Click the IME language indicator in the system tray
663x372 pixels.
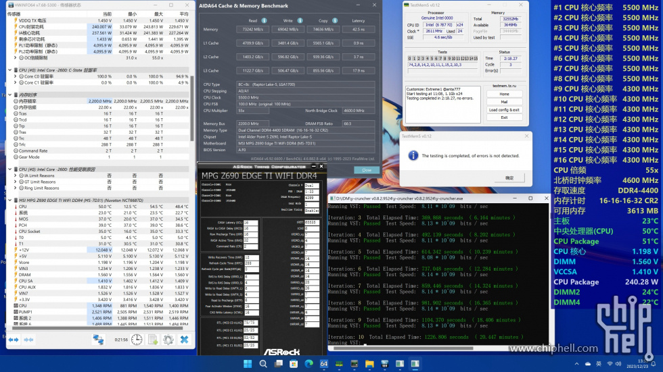pos(599,364)
